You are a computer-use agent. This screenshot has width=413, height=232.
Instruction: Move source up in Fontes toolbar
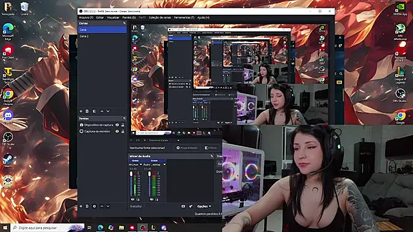pyautogui.click(x=102, y=206)
